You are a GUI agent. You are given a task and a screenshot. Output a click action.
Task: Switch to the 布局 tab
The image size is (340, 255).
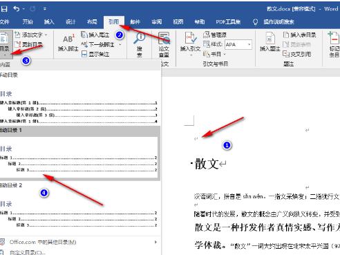[92, 22]
